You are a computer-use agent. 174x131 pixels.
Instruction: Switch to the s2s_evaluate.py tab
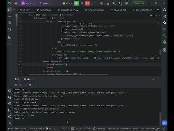pyautogui.click(x=95, y=10)
